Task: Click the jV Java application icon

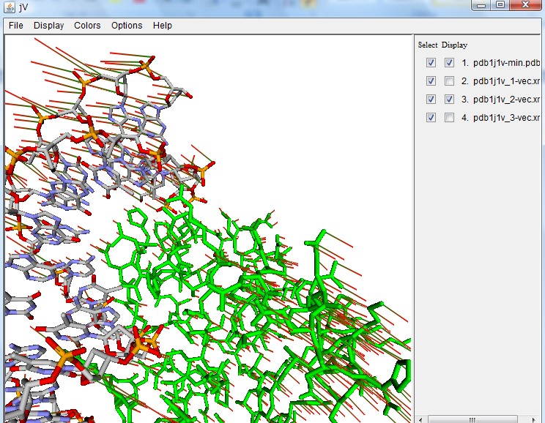Action: [10, 7]
